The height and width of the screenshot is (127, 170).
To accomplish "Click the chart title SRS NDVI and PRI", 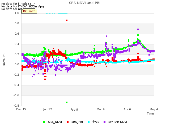I will (85, 3).
